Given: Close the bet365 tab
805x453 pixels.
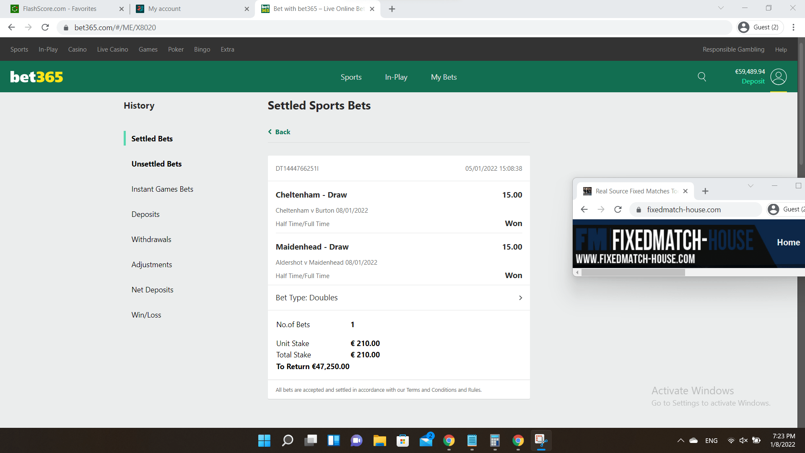Looking at the screenshot, I should (x=372, y=9).
